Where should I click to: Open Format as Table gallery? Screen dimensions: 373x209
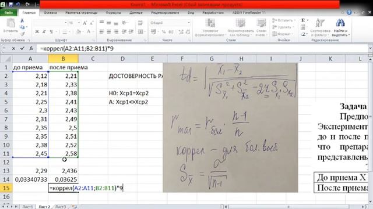click(240, 27)
